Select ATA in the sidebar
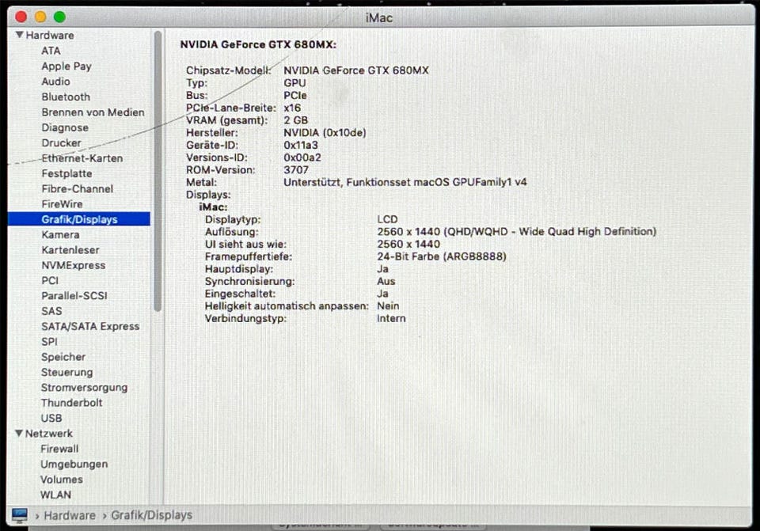Viewport: 760px width, 531px height. [x=51, y=51]
